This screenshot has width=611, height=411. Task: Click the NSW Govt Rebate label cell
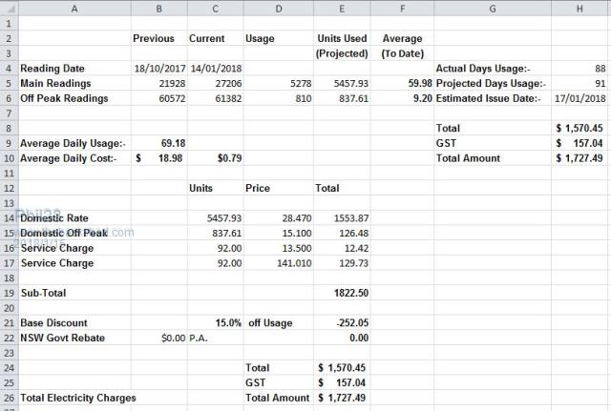point(74,338)
